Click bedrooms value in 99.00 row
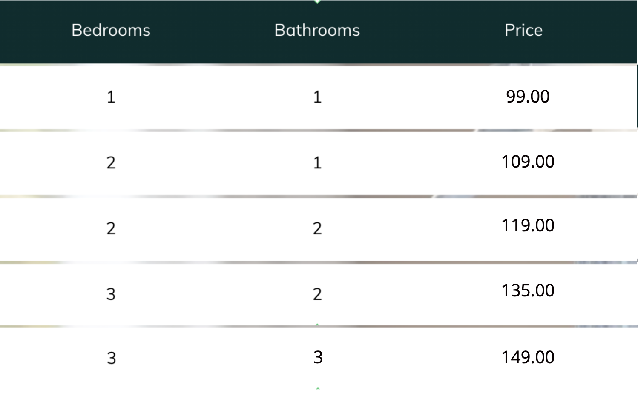Image resolution: width=638 pixels, height=393 pixels. tap(111, 97)
